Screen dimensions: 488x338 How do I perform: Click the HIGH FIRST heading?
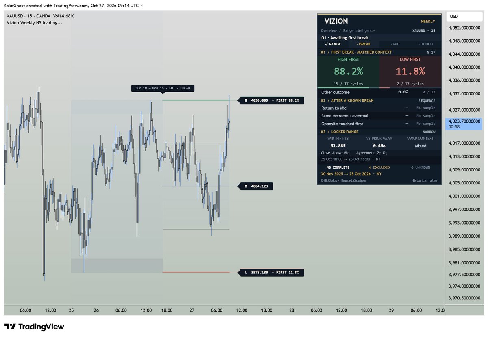click(348, 59)
